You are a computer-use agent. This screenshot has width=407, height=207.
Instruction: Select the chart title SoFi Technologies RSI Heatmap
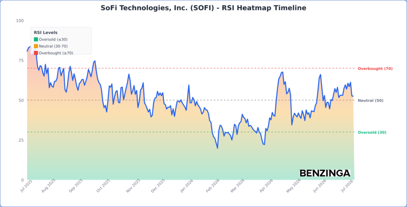pyautogui.click(x=203, y=8)
